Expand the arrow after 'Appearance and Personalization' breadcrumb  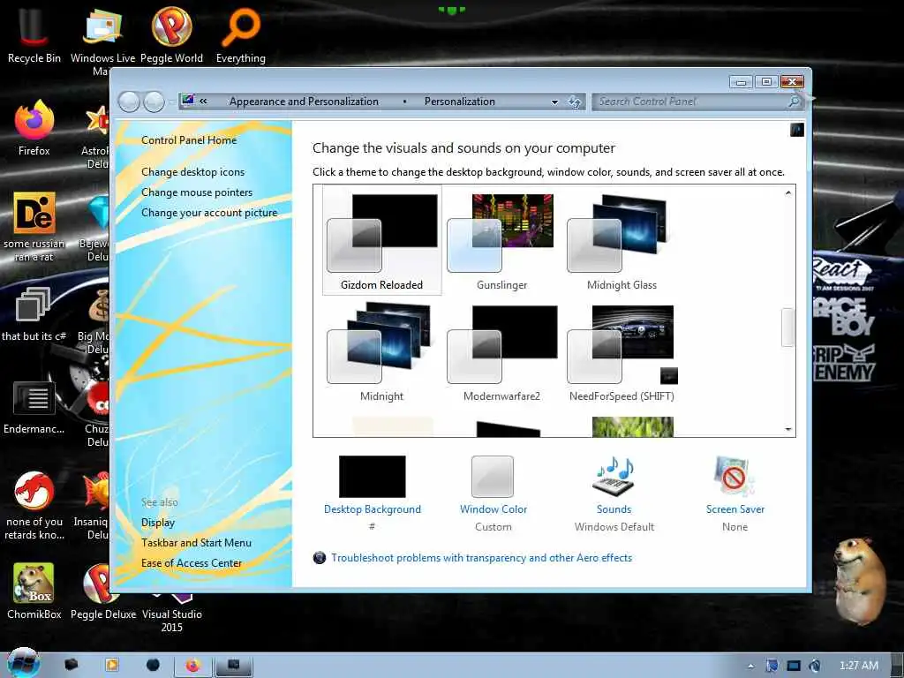[x=404, y=102]
